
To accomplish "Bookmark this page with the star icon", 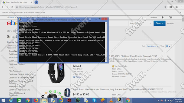I will pyautogui.click(x=165, y=7).
